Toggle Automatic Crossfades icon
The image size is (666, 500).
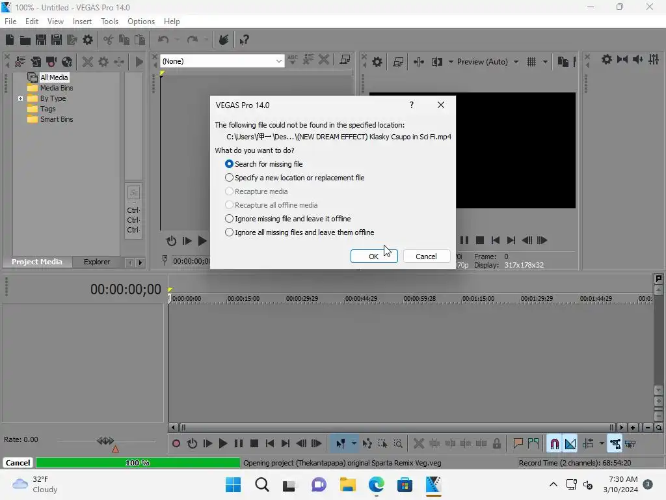pos(570,443)
